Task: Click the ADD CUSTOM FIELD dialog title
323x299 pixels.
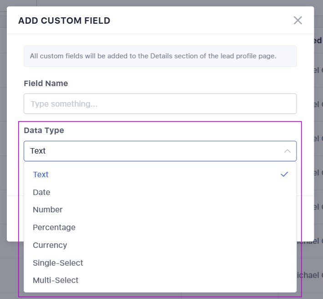Action: [x=64, y=21]
